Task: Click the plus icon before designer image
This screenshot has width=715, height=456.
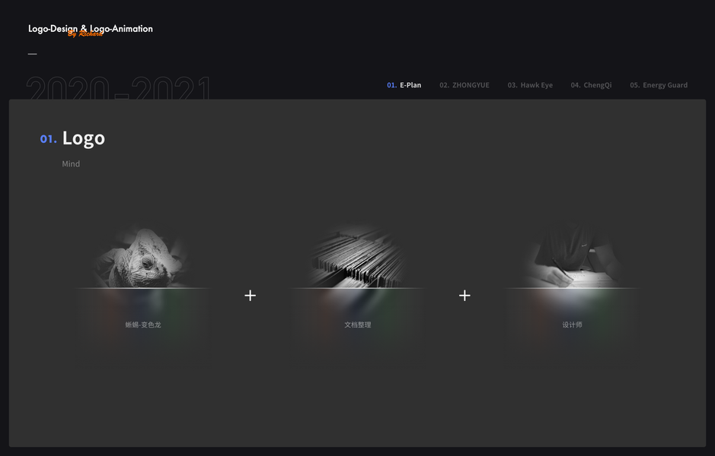Action: click(464, 296)
